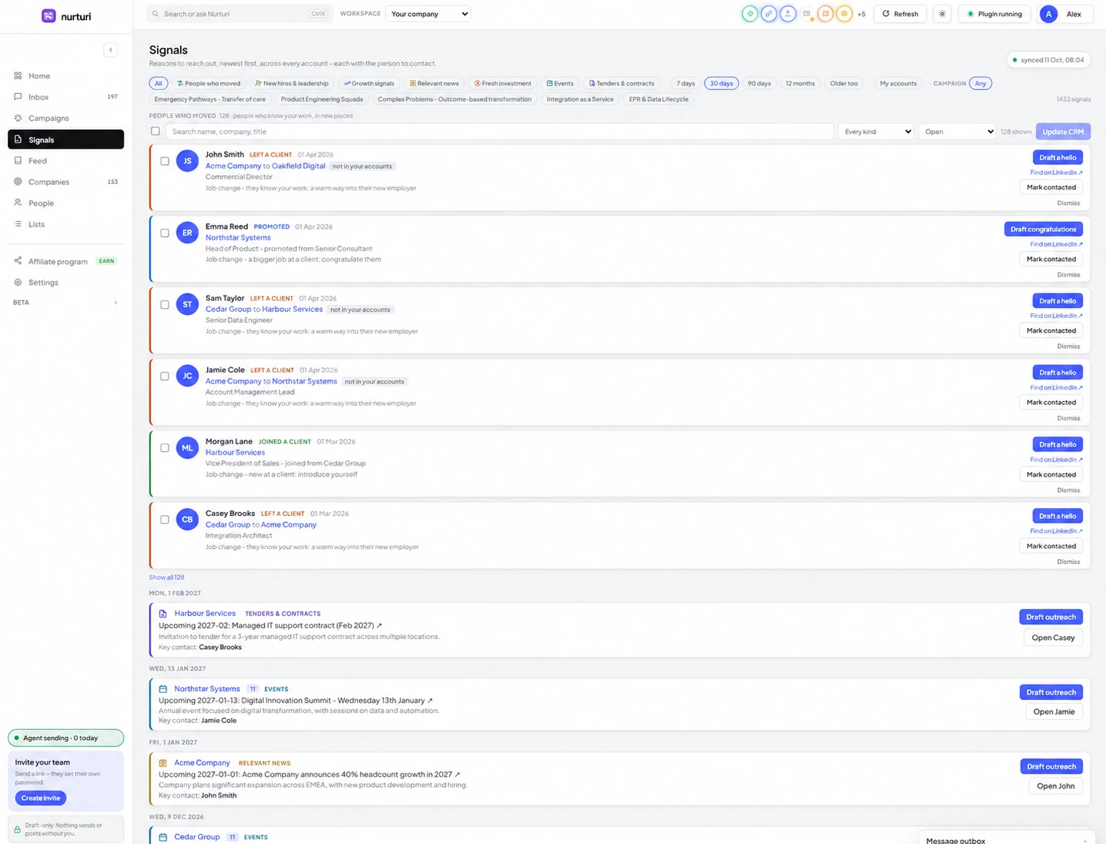Tick the select-all checkbox by the search field

click(156, 132)
